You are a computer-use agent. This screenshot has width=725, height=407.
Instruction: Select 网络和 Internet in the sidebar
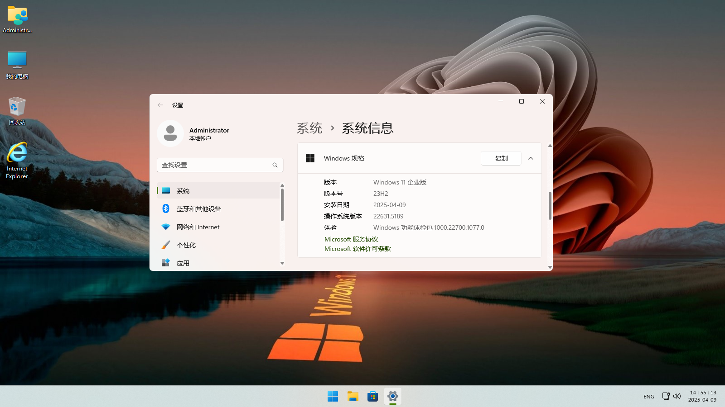click(218, 227)
